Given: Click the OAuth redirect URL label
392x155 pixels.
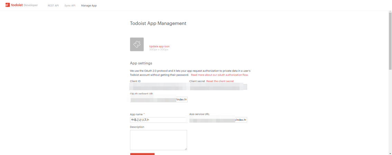Looking at the screenshot, I should coord(141,94).
